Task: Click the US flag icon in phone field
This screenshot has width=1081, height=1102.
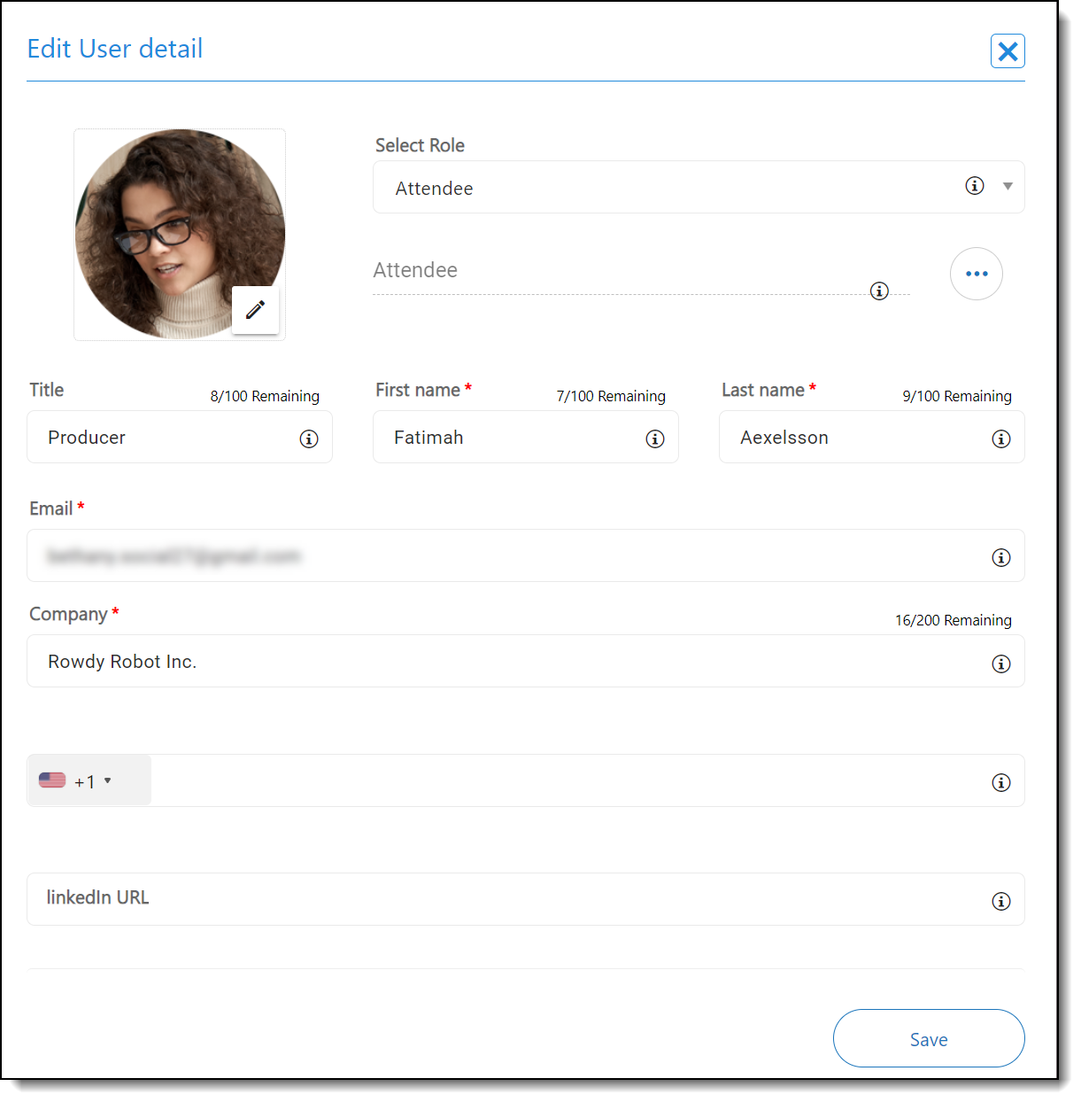Action: point(52,780)
